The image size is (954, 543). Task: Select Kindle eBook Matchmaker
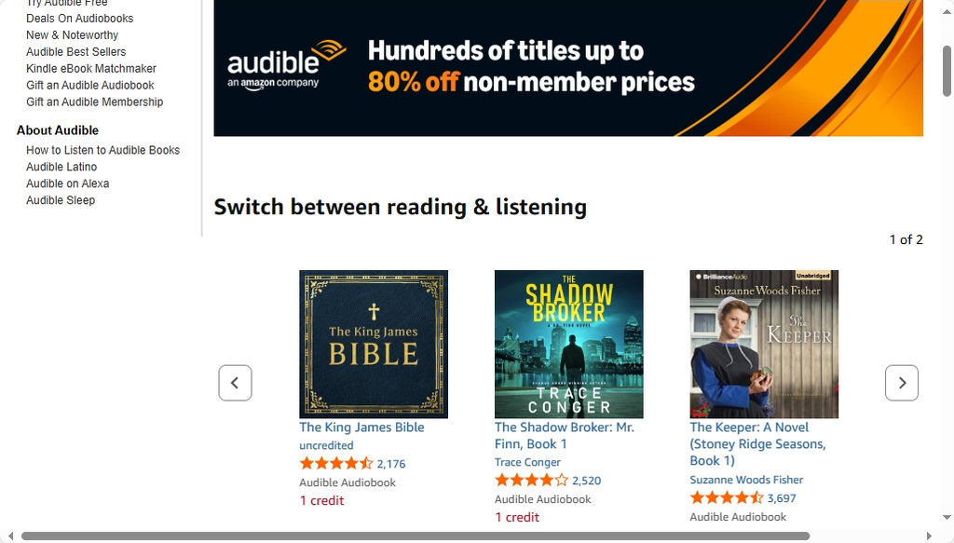click(91, 69)
